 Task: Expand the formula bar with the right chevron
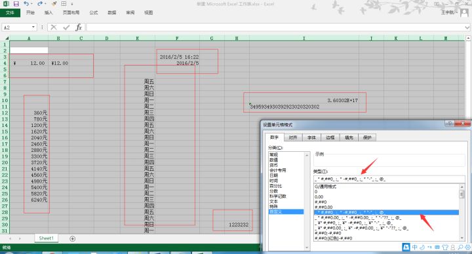coord(467,27)
